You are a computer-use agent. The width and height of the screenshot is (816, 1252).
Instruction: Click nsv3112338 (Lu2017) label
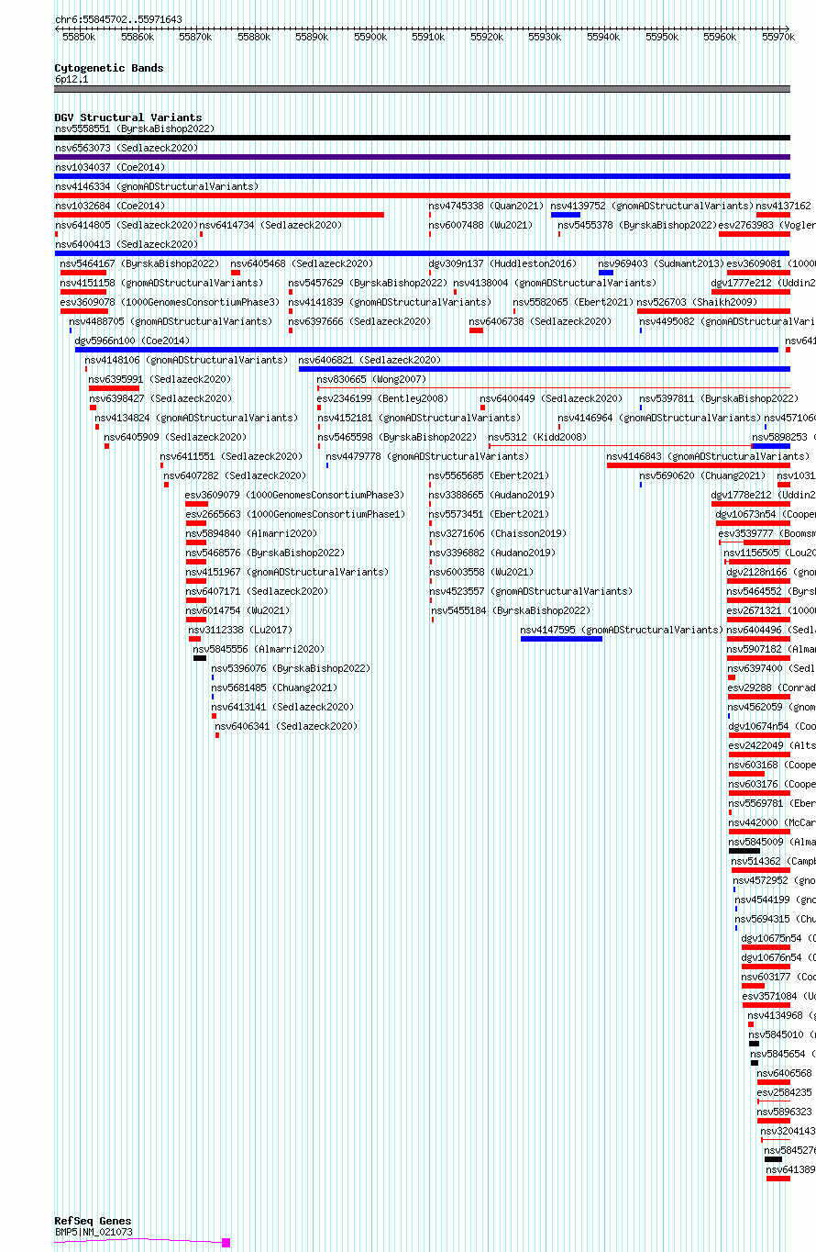(x=241, y=630)
